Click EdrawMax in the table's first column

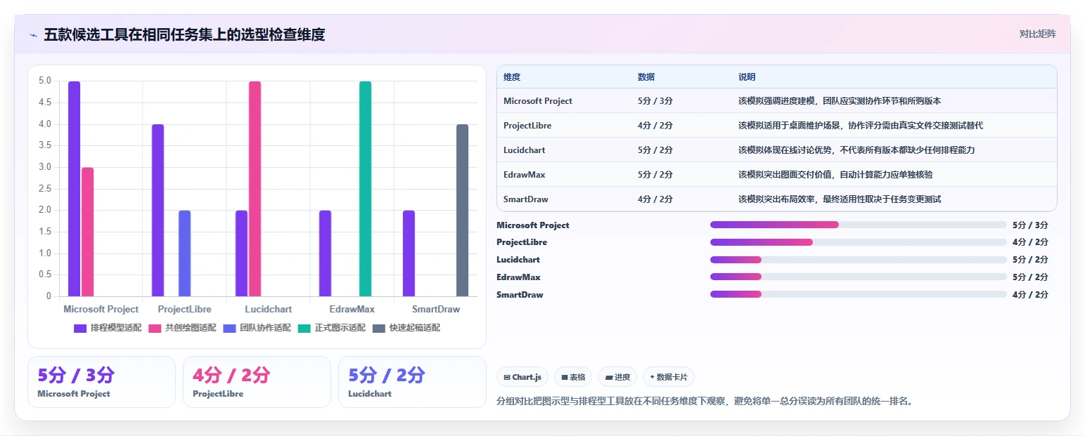click(525, 175)
